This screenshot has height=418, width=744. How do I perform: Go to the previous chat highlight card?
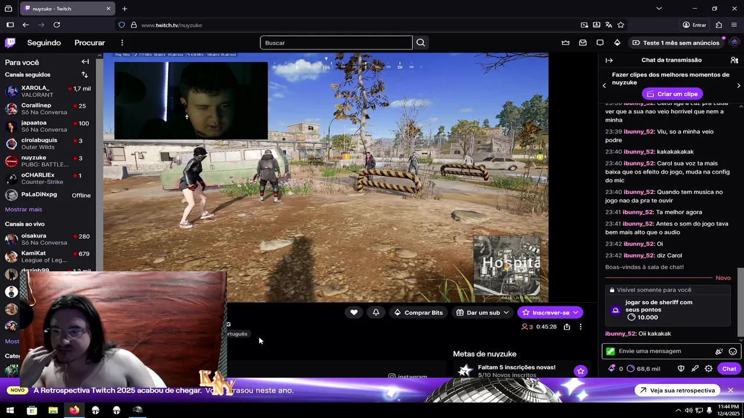(604, 85)
